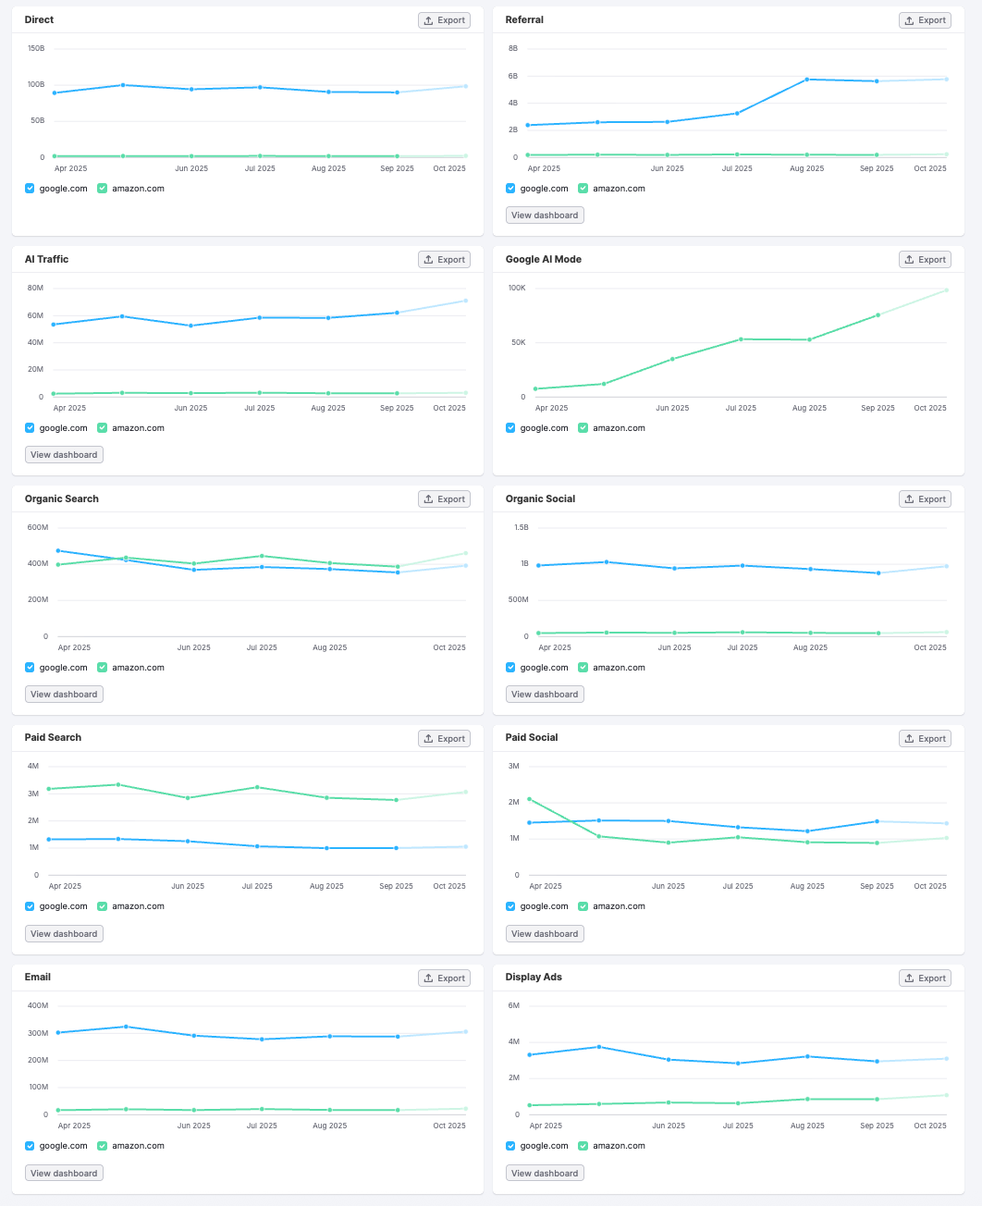Open View dashboard below the Email chart
Image resolution: width=982 pixels, height=1206 pixels.
[64, 1172]
